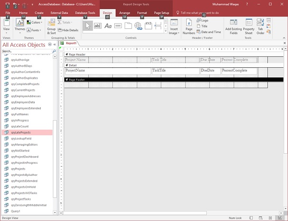
Task: Click the Page Numbers icon
Action: point(189,26)
